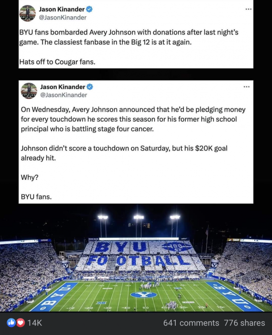The width and height of the screenshot is (272, 335).
Task: Click the second tweet's profile avatar
Action: [29, 91]
